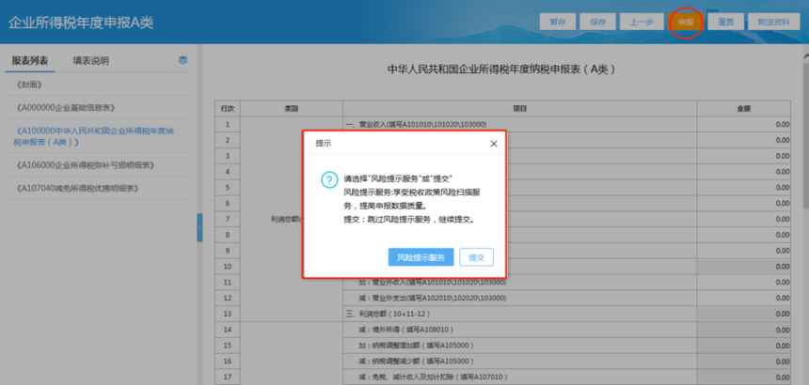Click the 暂存 toolbar button

point(557,23)
